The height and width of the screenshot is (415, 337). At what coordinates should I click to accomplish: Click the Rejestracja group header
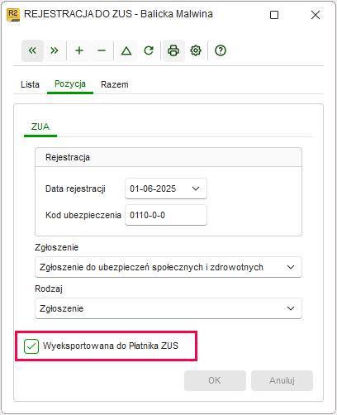pos(168,157)
